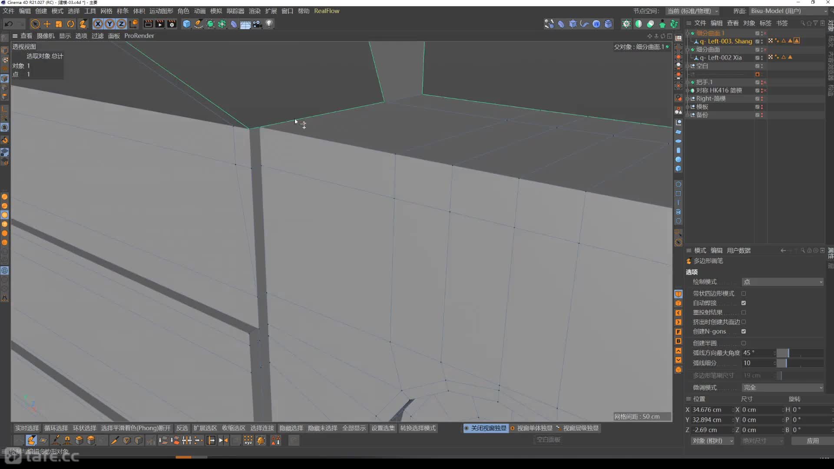Open the 对象 (相对) coordinate dropdown
Screen dimensions: 834x469
pyautogui.click(x=712, y=441)
